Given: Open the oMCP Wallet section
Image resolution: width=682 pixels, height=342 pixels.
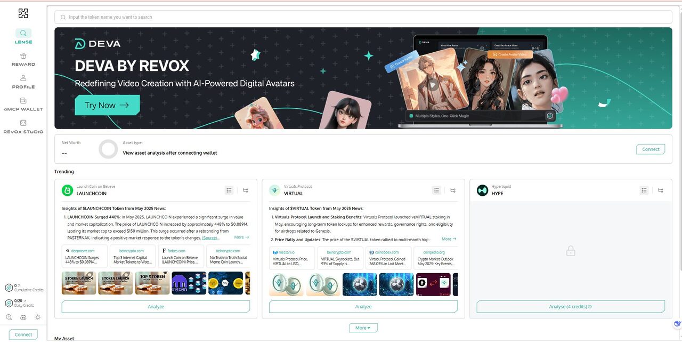Looking at the screenshot, I should coord(23,104).
